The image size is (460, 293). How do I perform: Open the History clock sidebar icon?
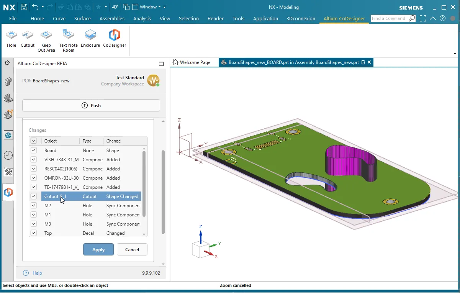pos(8,155)
